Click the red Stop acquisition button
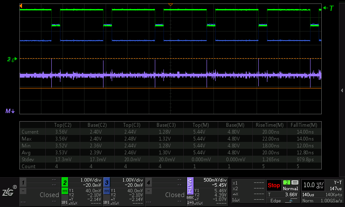The width and height of the screenshot is (345, 207). click(x=274, y=185)
